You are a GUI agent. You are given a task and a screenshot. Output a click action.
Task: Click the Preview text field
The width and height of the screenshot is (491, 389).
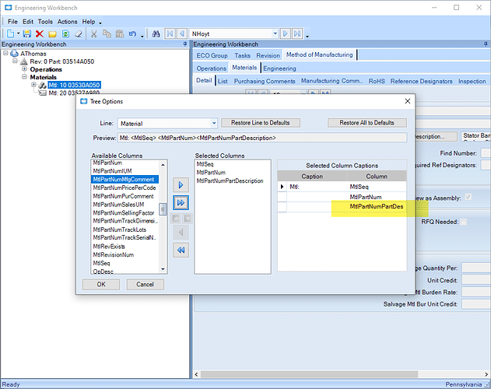click(x=262, y=138)
